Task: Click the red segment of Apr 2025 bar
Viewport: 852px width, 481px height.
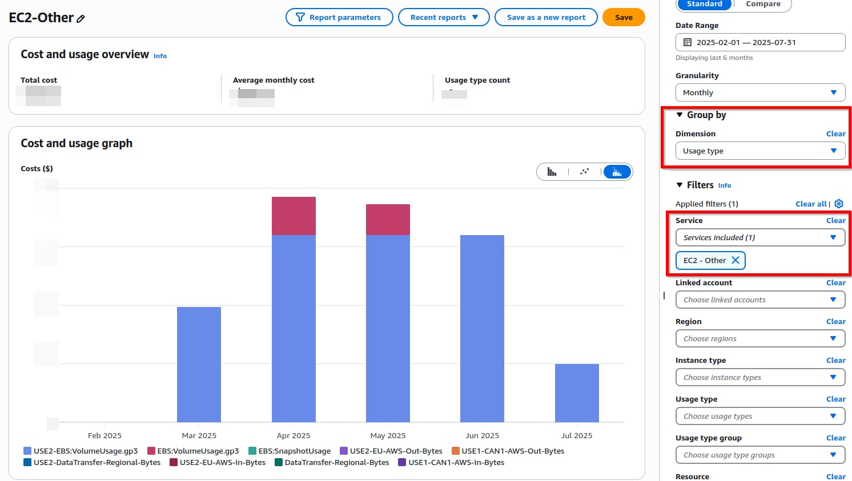Action: (294, 216)
